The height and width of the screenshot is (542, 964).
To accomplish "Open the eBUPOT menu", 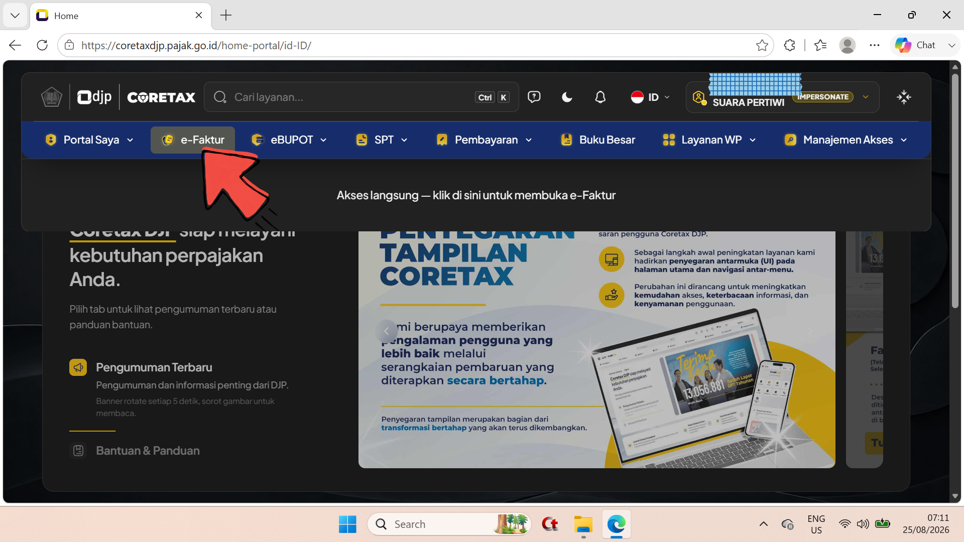I will point(290,140).
